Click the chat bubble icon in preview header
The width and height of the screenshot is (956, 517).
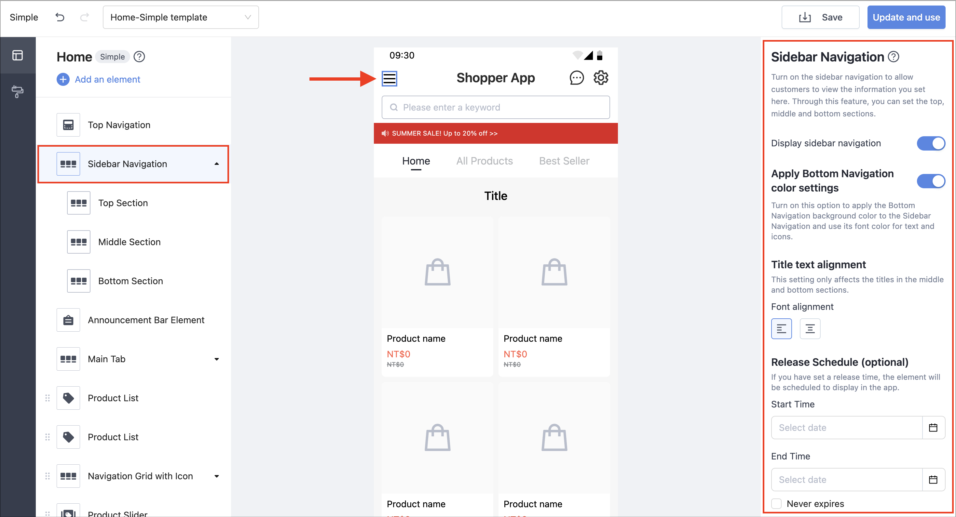click(x=576, y=78)
